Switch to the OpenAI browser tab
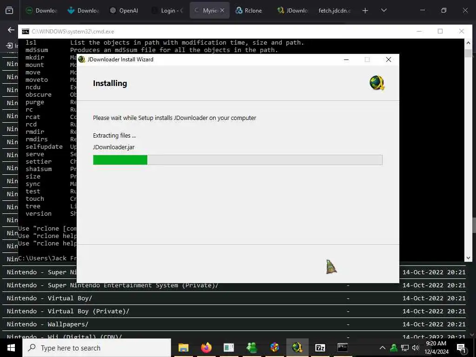The image size is (476, 357). [x=125, y=10]
